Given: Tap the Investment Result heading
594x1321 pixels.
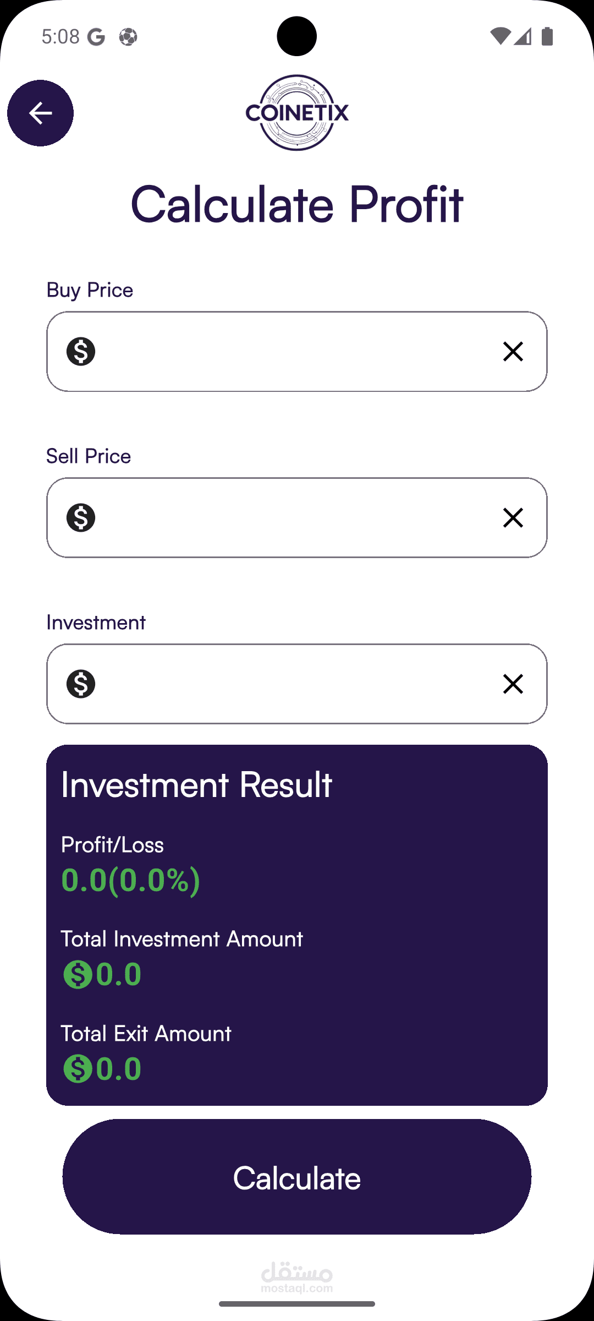Looking at the screenshot, I should 196,784.
